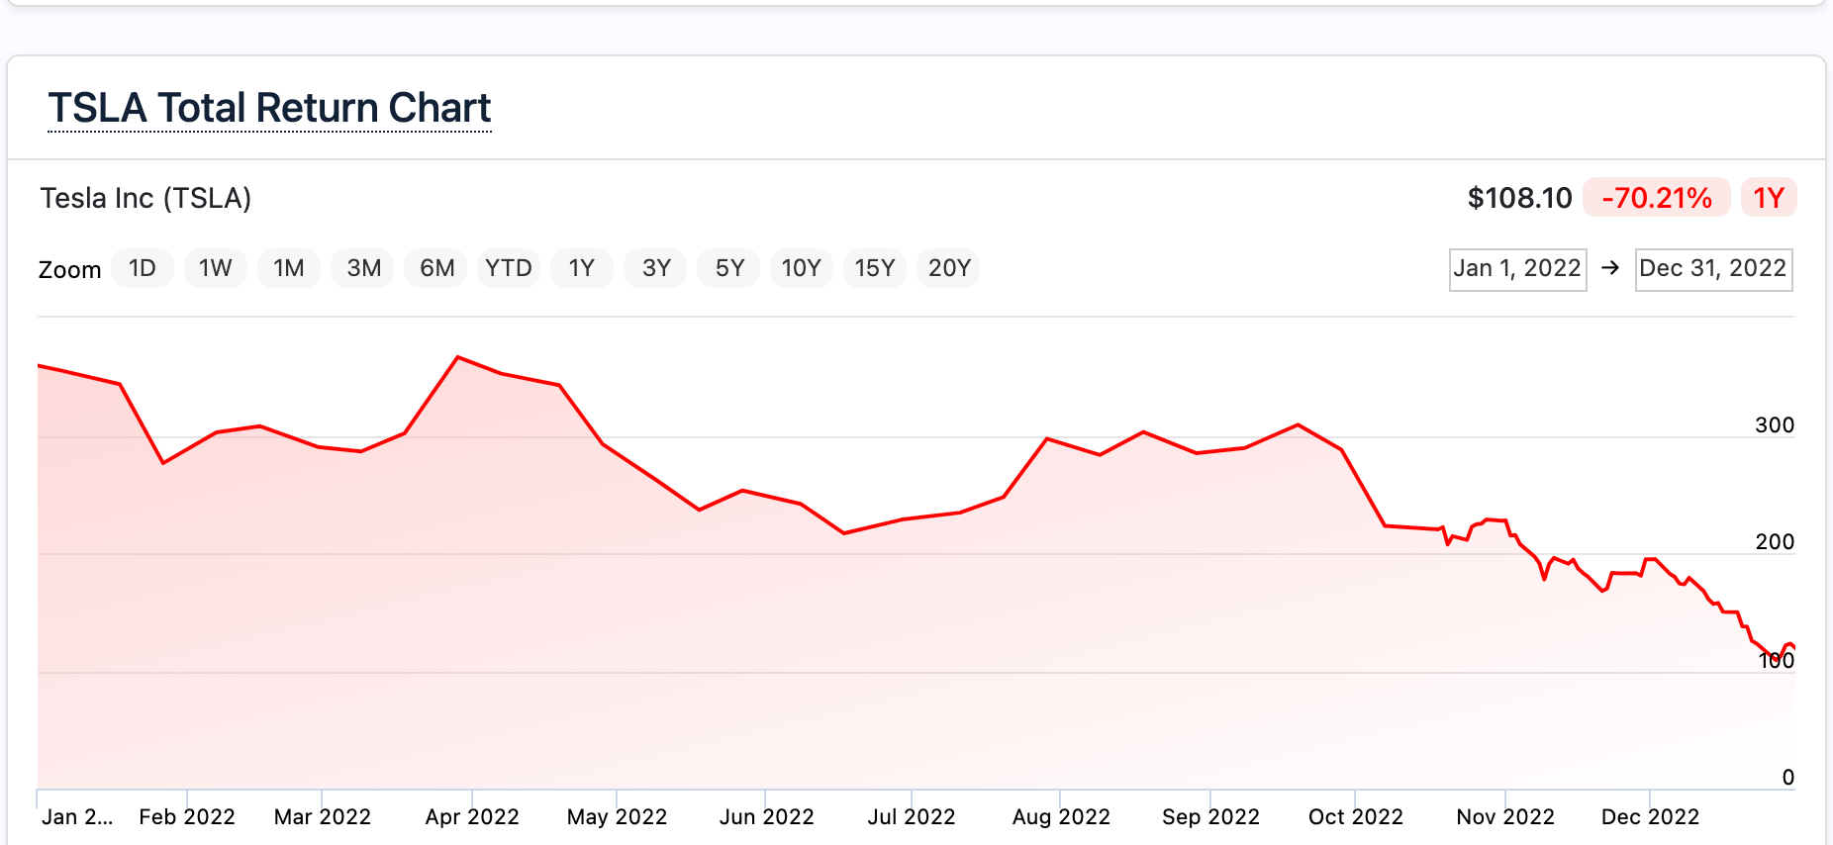Click the Zoom label text
The image size is (1833, 845).
click(x=69, y=270)
